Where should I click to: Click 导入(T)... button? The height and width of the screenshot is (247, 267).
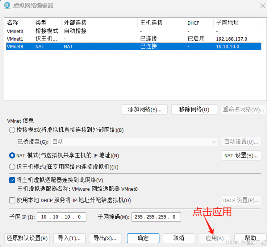[x=69, y=238]
